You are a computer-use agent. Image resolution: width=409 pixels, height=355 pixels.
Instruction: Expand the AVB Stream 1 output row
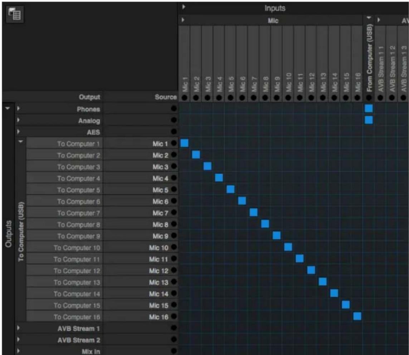click(18, 327)
